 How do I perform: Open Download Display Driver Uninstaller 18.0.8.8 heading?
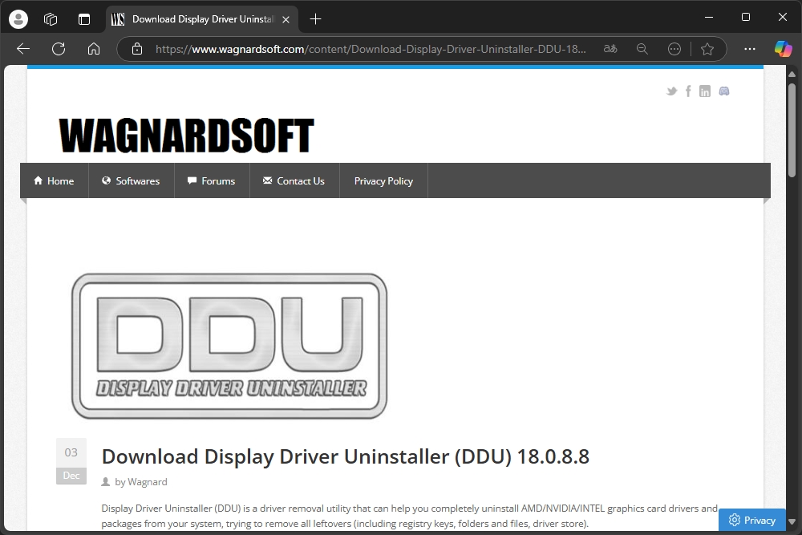[345, 456]
